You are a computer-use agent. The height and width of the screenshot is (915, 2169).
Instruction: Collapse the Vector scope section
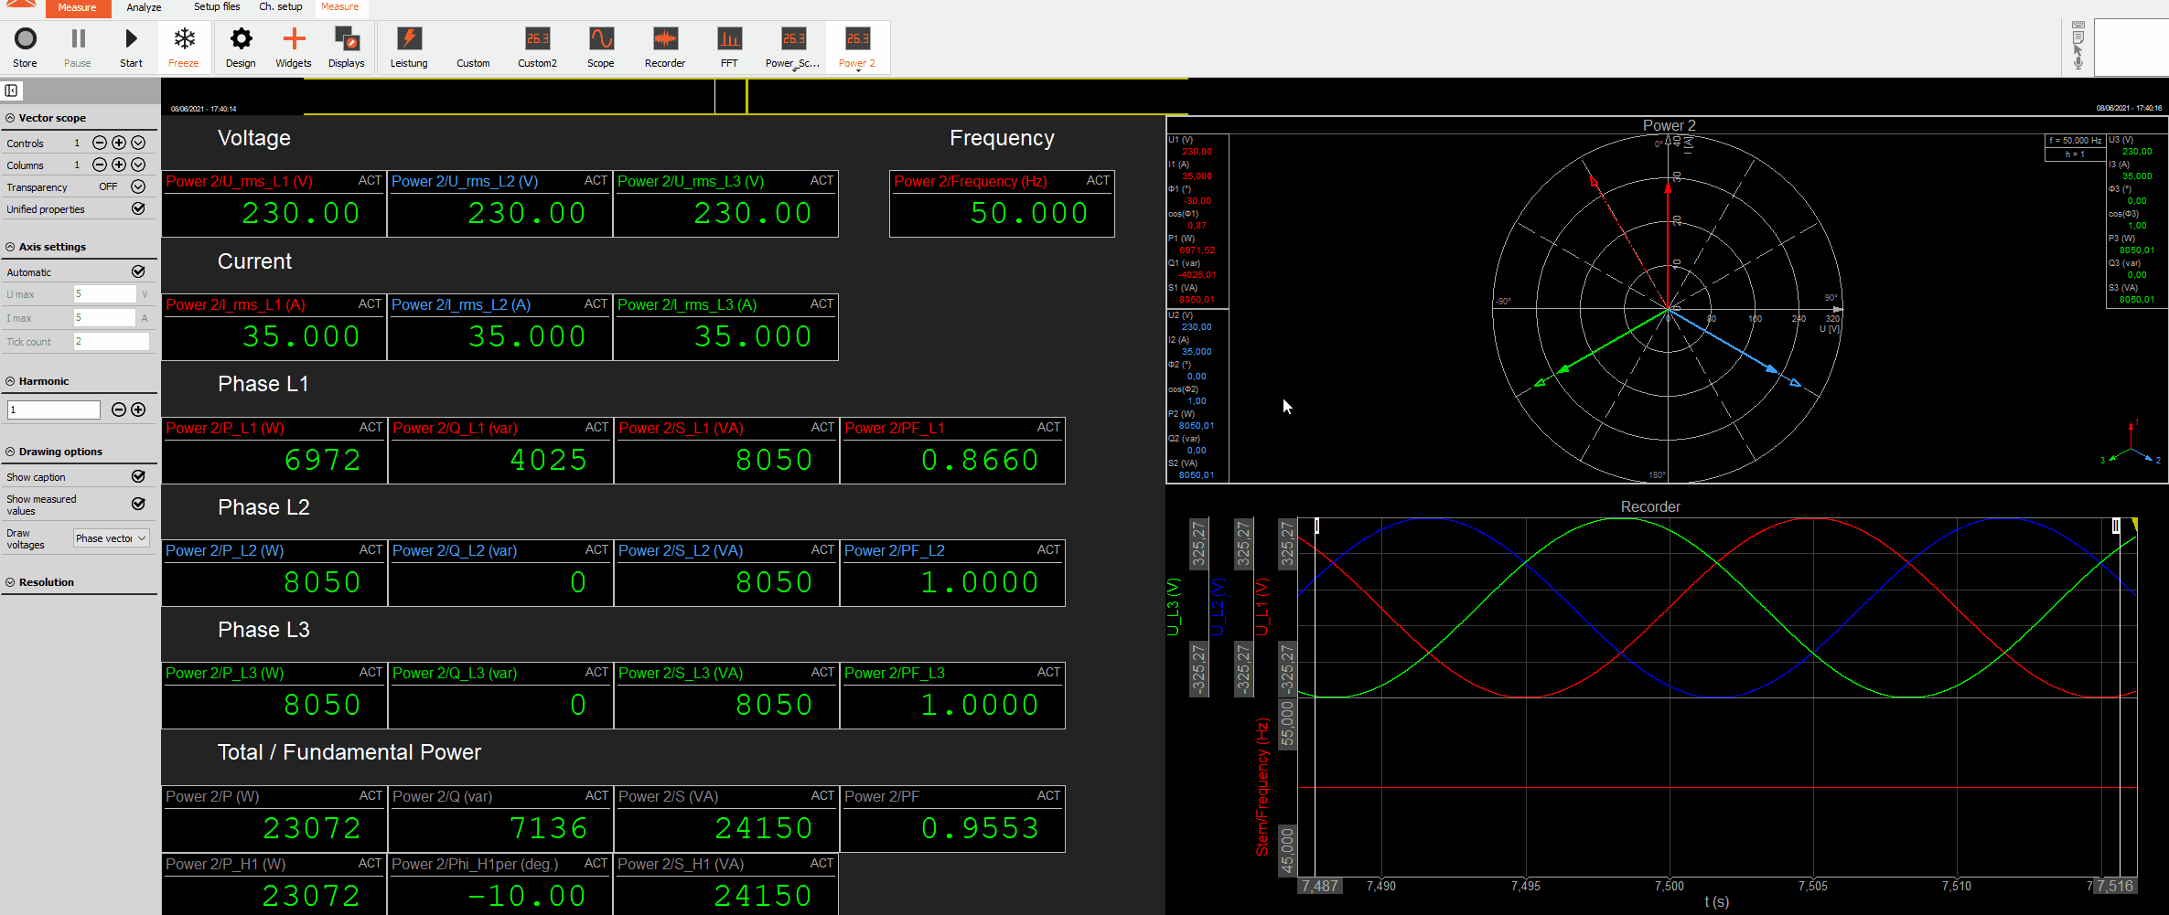pyautogui.click(x=10, y=118)
